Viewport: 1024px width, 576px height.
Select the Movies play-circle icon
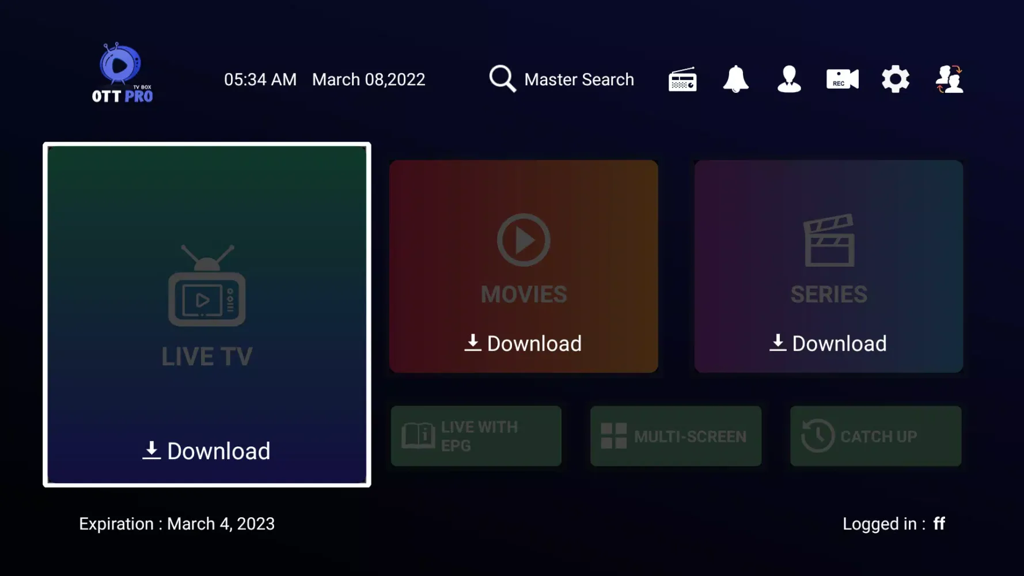pos(524,240)
